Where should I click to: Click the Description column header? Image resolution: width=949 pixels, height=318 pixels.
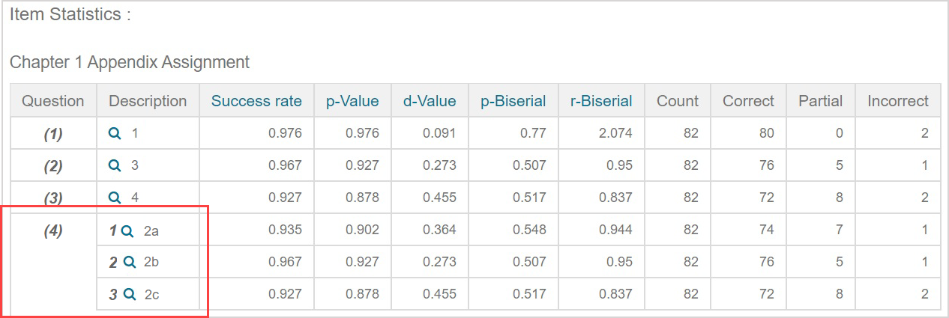coord(148,101)
